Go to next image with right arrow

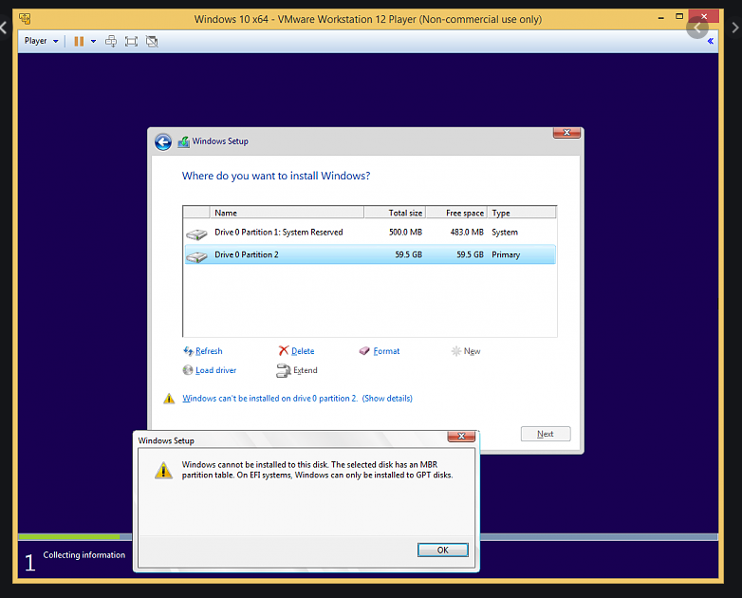pyautogui.click(x=735, y=28)
